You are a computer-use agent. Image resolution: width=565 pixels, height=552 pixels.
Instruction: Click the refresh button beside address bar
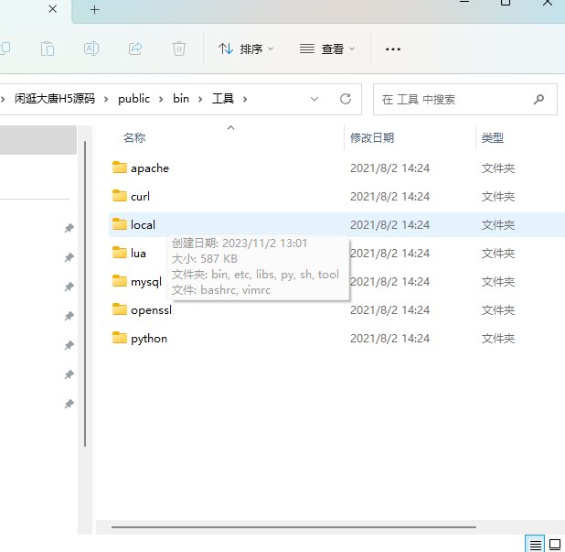tap(346, 99)
